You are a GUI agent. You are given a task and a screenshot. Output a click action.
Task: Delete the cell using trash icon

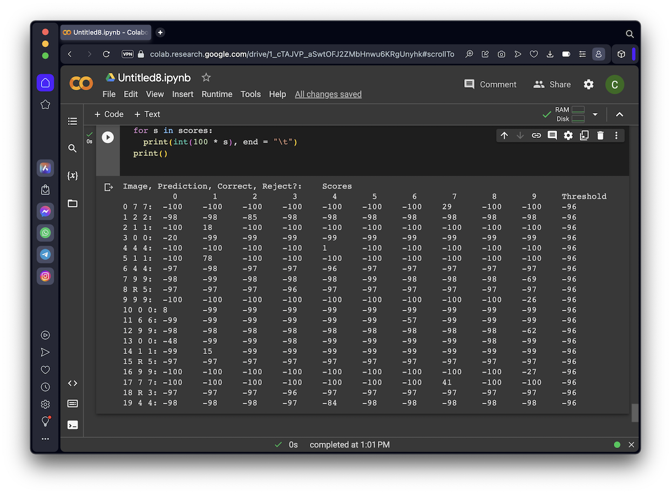pos(600,136)
